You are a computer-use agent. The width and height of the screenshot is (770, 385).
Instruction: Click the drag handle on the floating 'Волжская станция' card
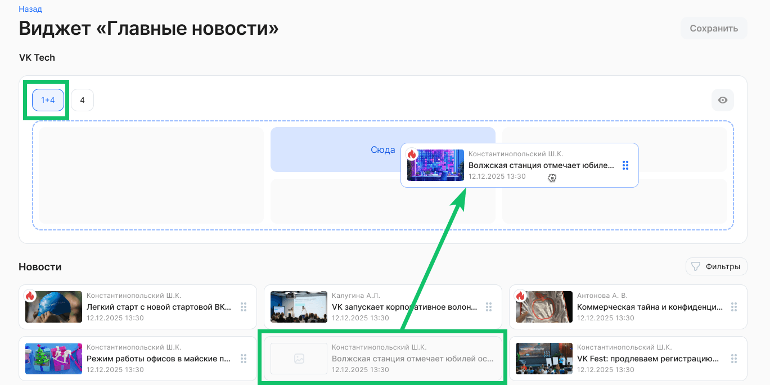point(625,165)
